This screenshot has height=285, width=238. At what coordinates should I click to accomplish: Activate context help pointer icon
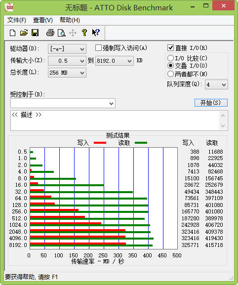[96, 33]
